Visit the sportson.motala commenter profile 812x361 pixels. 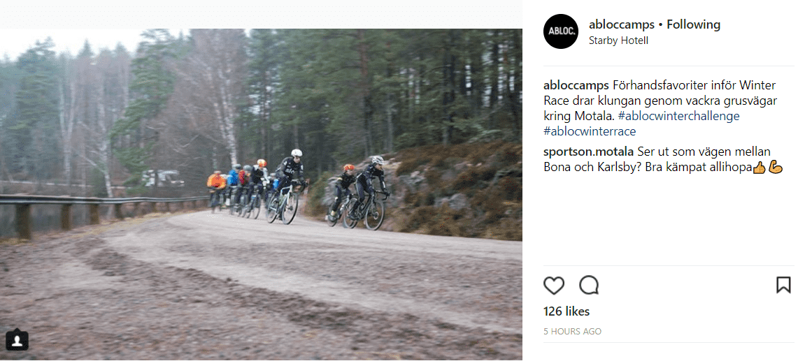tap(588, 152)
